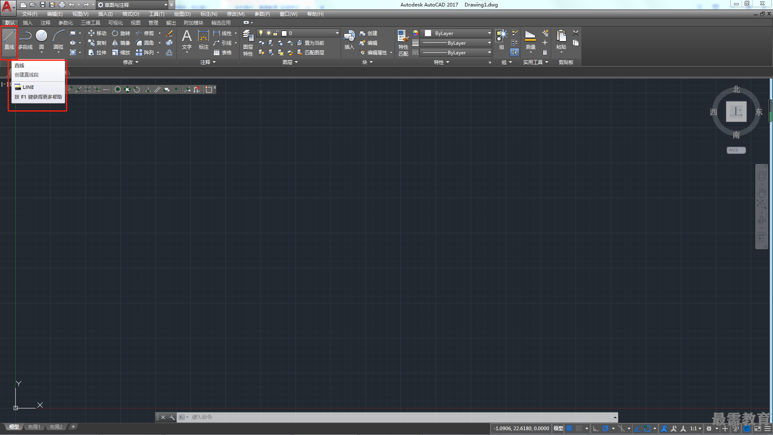Viewport: 773px width, 435px height.
Task: Click the 创建 block button
Action: click(x=368, y=33)
